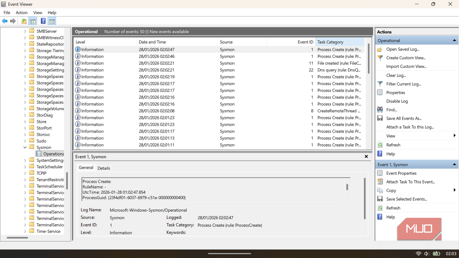The width and height of the screenshot is (459, 258).
Task: Click the Up one level folder icon
Action: tap(24, 21)
